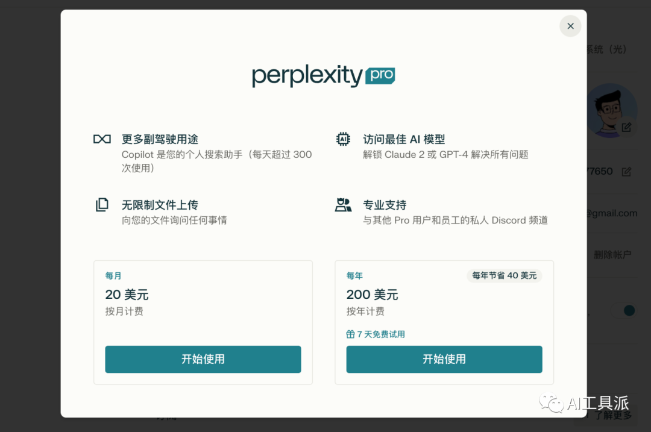Click the Copilot infinity icon
Viewport: 651px width, 432px height.
tap(102, 139)
